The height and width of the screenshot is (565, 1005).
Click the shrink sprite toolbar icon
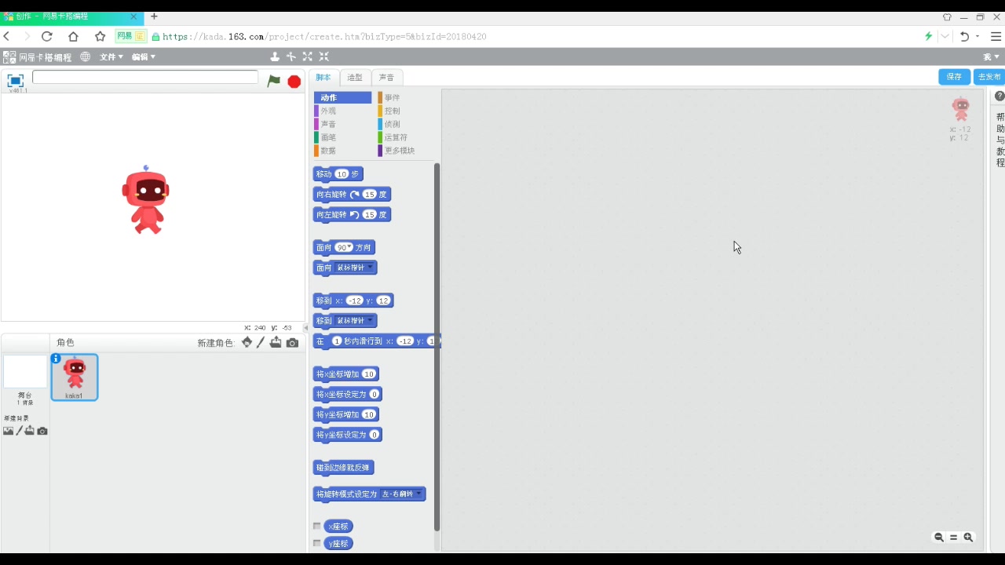coord(323,56)
